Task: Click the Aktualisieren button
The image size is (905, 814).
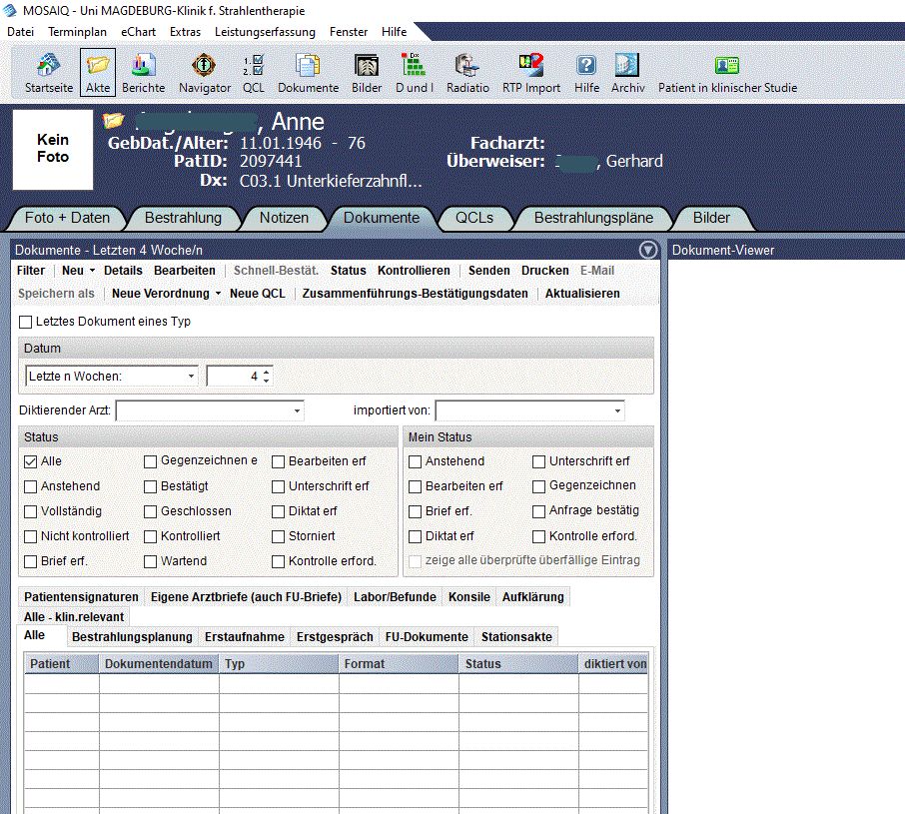Action: click(x=582, y=294)
